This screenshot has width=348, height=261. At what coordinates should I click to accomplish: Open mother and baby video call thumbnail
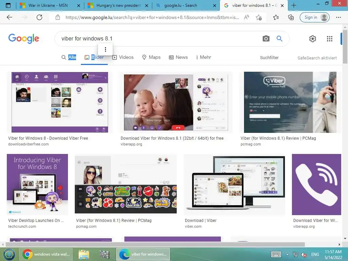[176, 102]
